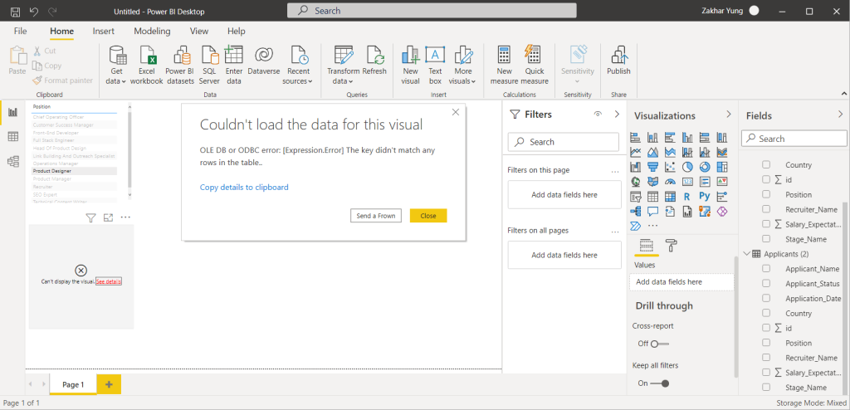Refresh the data from the ribbon
850x410 pixels.
[x=374, y=61]
